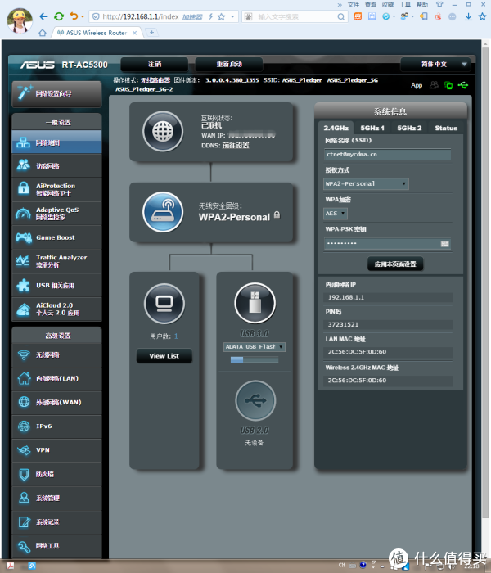
Task: Click the browser refresh icon
Action: point(58,16)
